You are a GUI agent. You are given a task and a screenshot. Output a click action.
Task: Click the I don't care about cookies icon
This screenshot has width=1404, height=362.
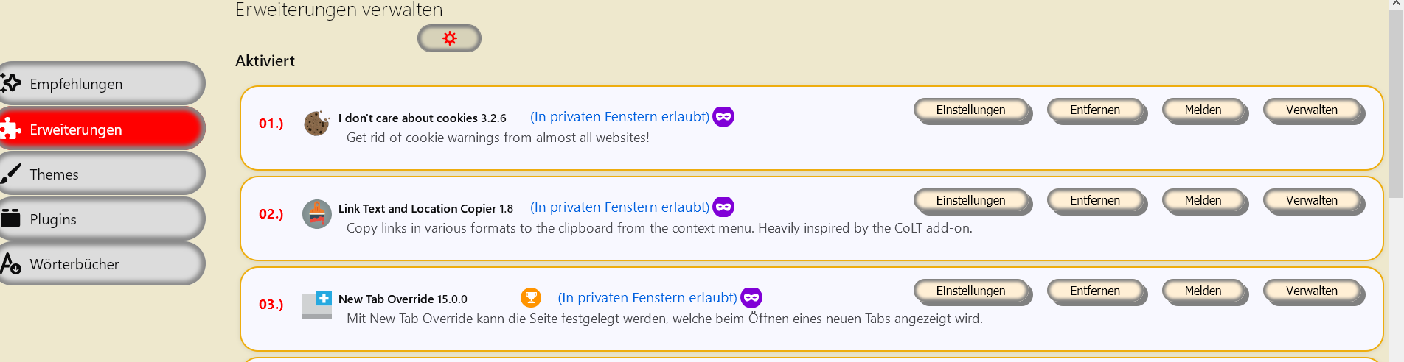(x=316, y=123)
